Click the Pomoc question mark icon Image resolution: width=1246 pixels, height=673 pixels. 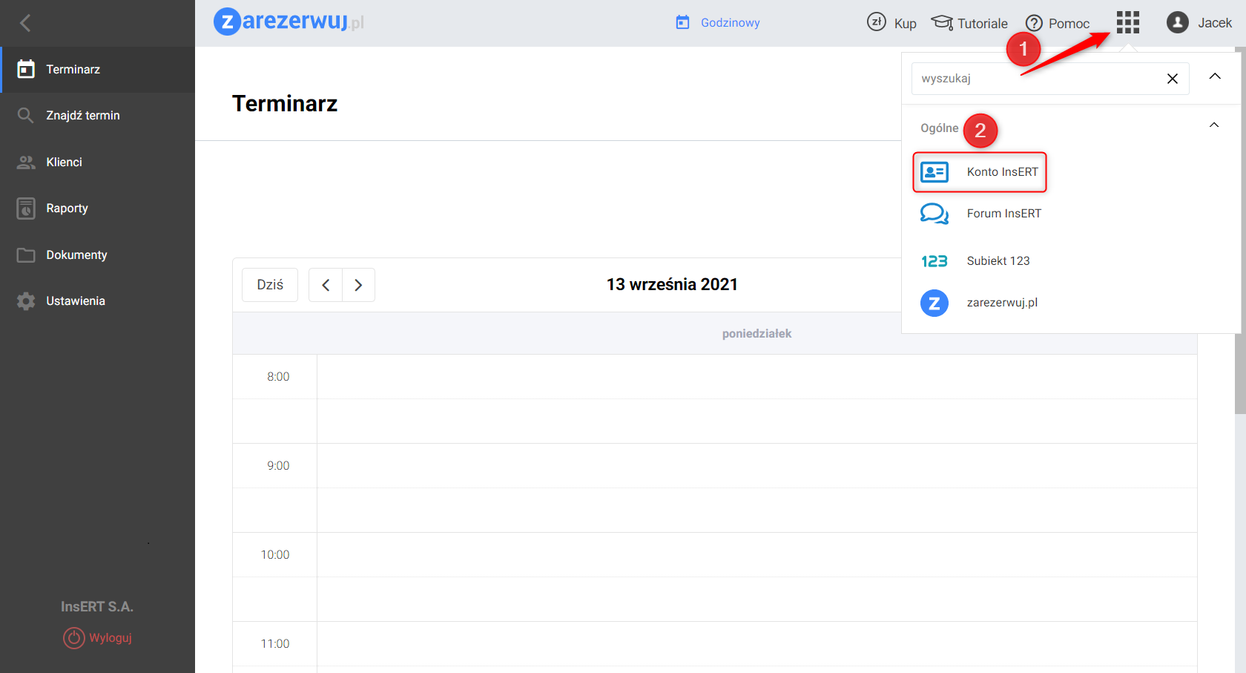point(1034,24)
